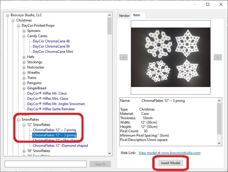The width and height of the screenshot is (228, 172).
Task: Click the Insert Model button
Action: click(x=171, y=163)
